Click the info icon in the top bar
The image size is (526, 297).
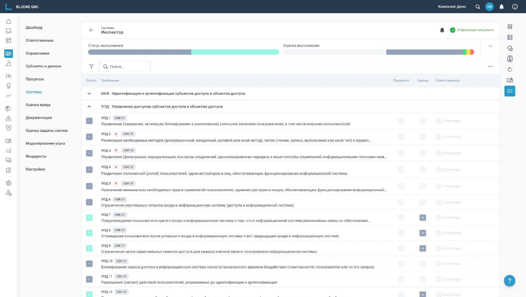(x=515, y=7)
